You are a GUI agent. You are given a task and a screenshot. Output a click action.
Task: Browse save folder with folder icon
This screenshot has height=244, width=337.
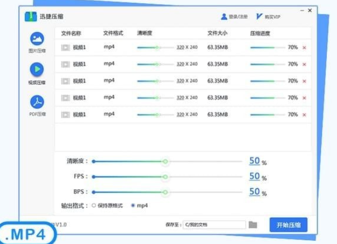(253, 225)
